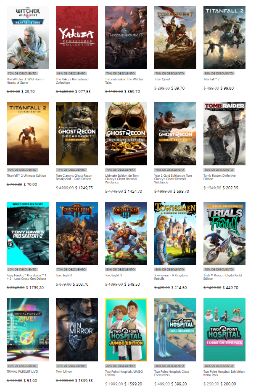Open the Titan Quest game cover

[175, 37]
